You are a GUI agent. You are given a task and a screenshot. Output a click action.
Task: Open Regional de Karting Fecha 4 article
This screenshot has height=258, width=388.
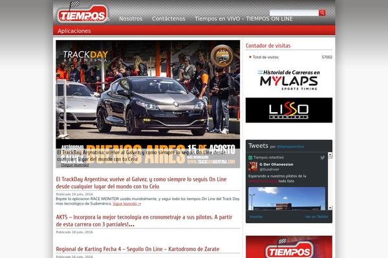point(138,249)
